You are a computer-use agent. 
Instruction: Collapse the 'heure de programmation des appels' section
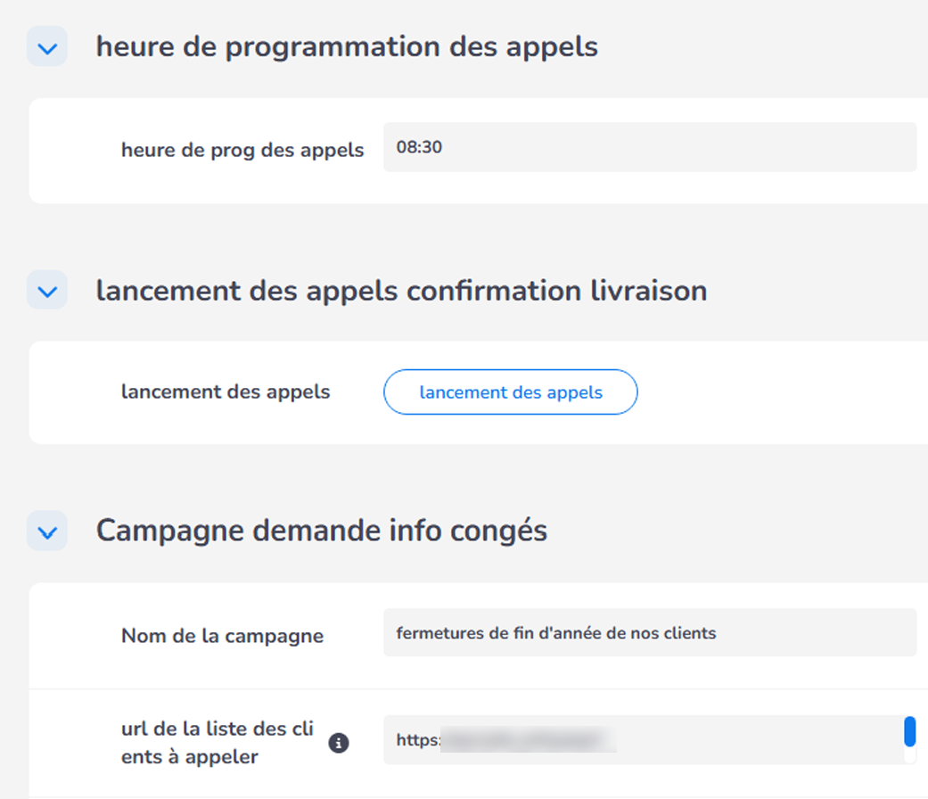[46, 46]
